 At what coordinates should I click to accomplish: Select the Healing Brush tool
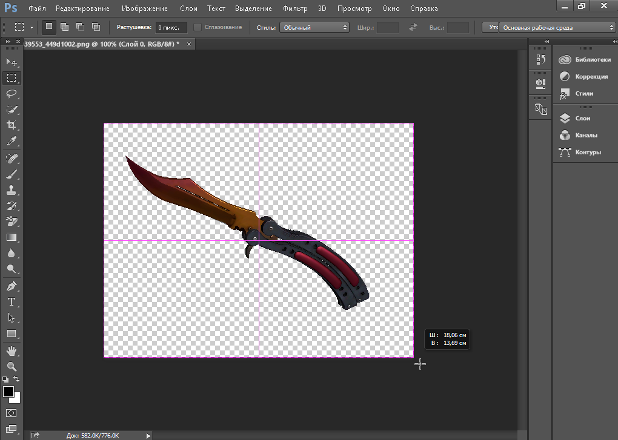12,158
